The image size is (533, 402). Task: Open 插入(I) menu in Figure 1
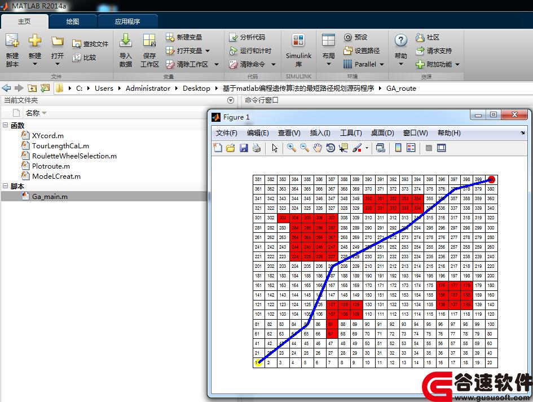pos(320,133)
